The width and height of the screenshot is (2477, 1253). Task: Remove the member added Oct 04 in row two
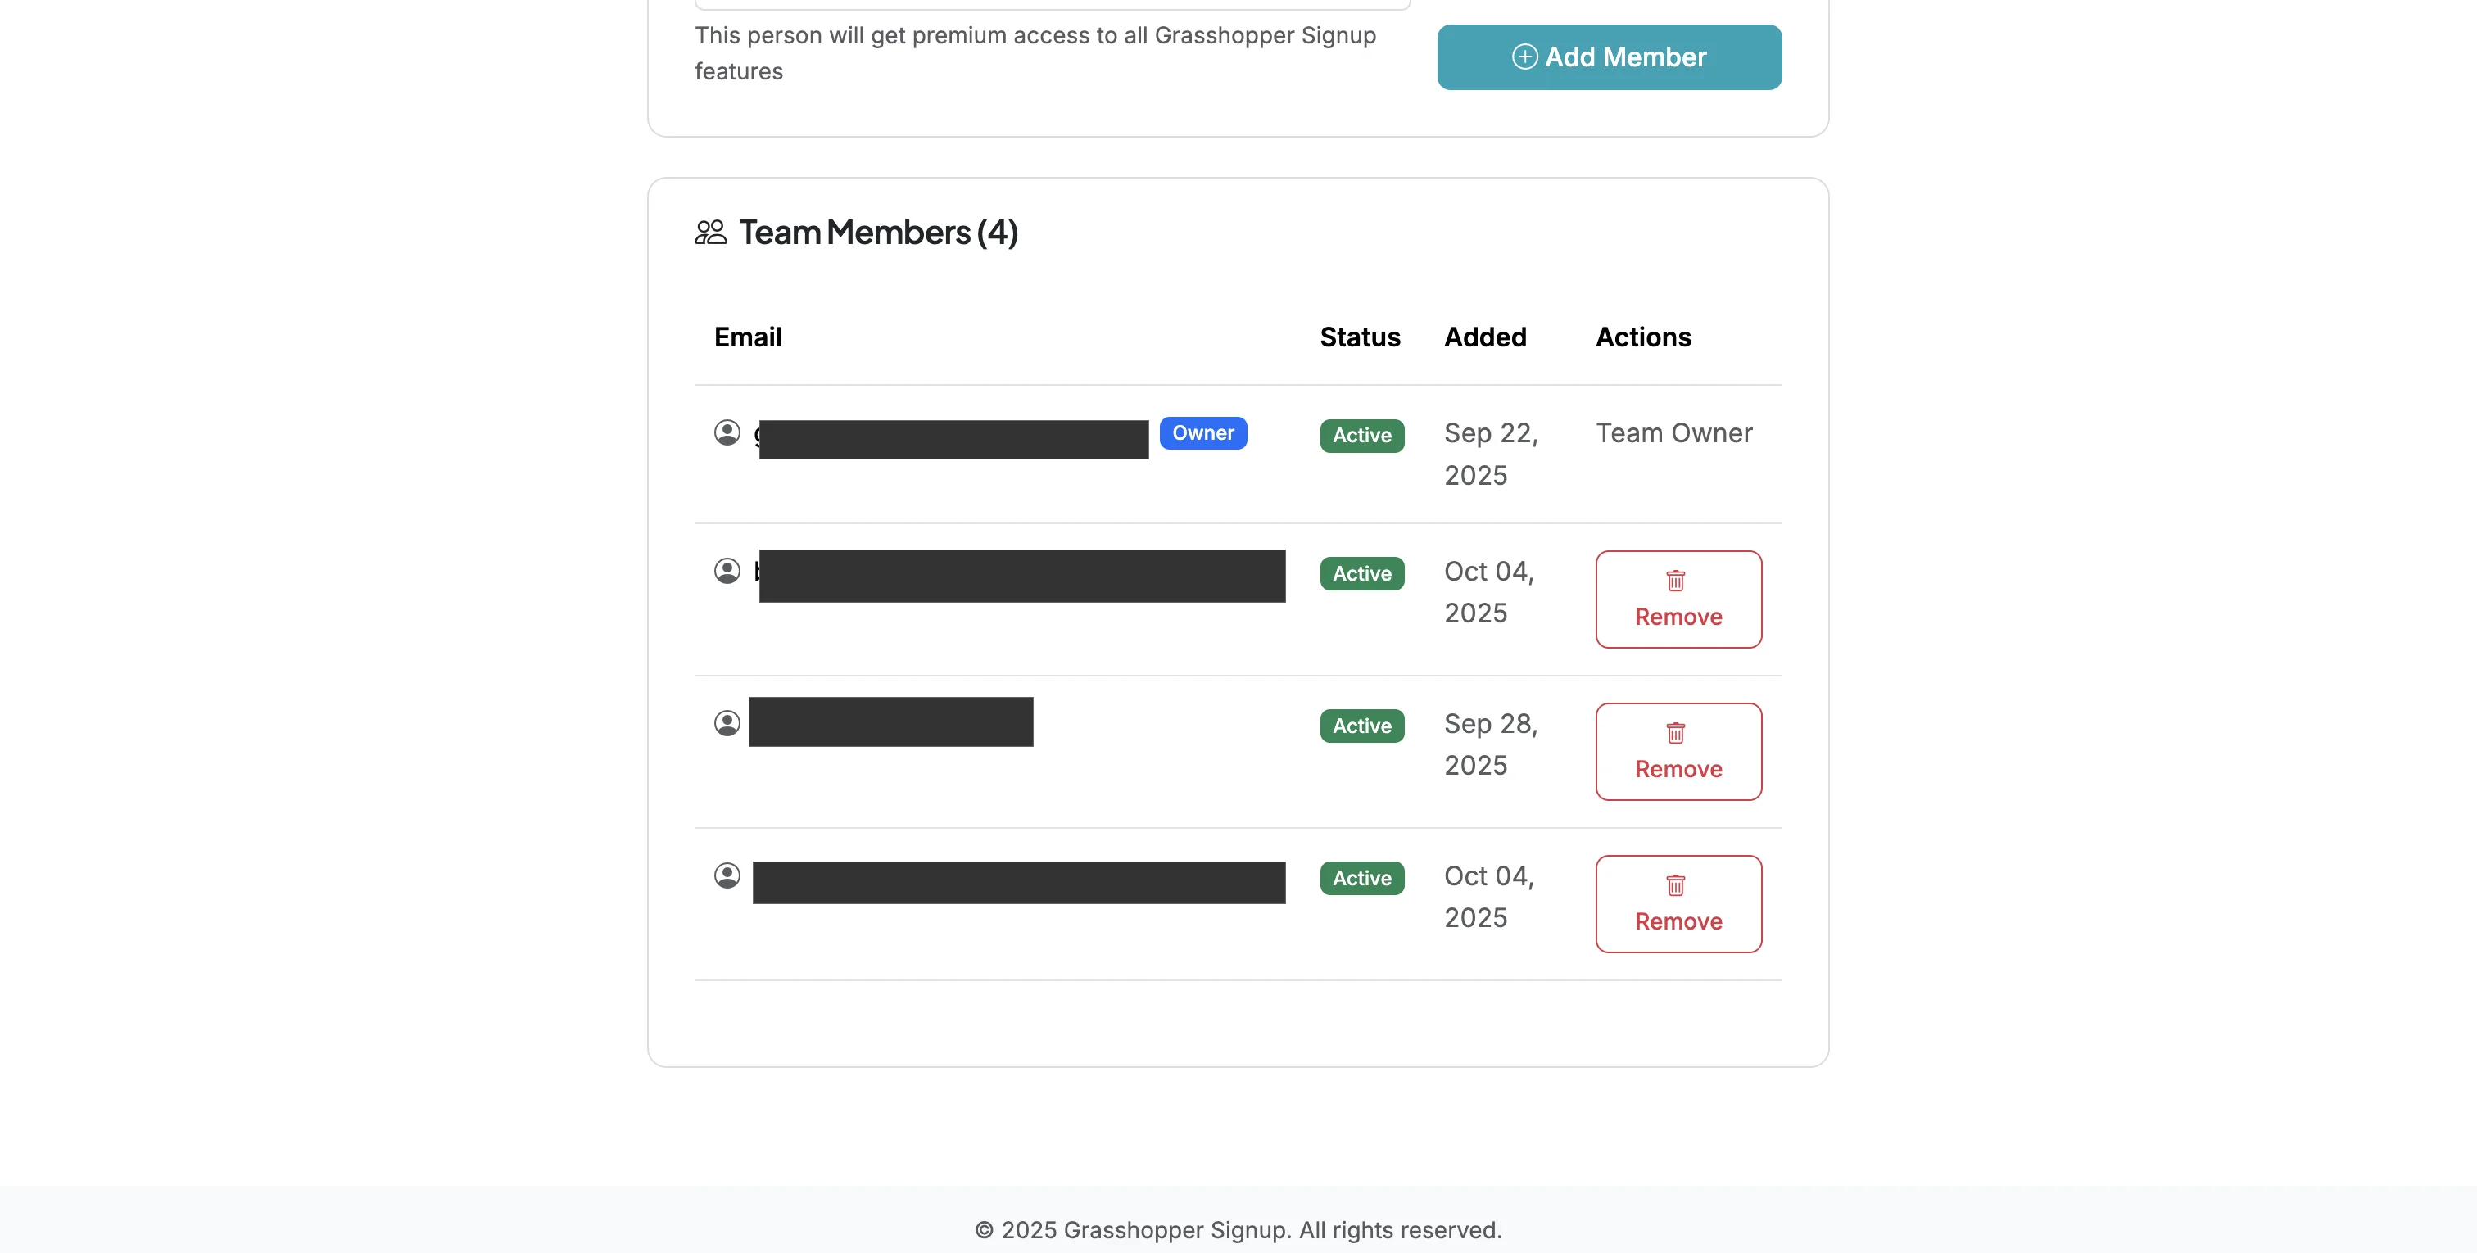tap(1678, 598)
